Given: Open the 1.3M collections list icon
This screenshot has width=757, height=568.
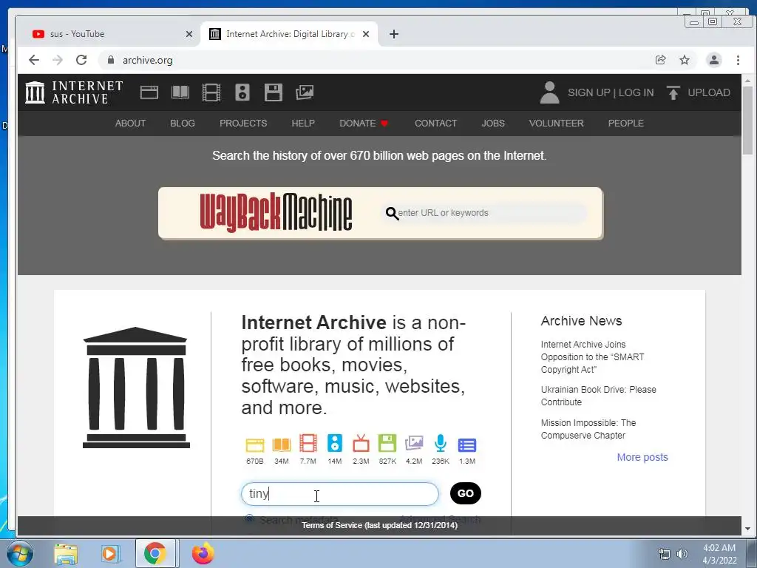Looking at the screenshot, I should click(x=467, y=444).
